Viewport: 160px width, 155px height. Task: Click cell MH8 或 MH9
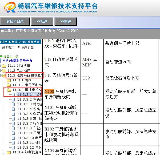92,62
